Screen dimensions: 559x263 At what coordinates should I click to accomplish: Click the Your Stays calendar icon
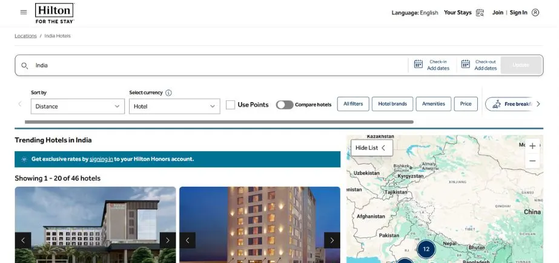[x=480, y=13]
